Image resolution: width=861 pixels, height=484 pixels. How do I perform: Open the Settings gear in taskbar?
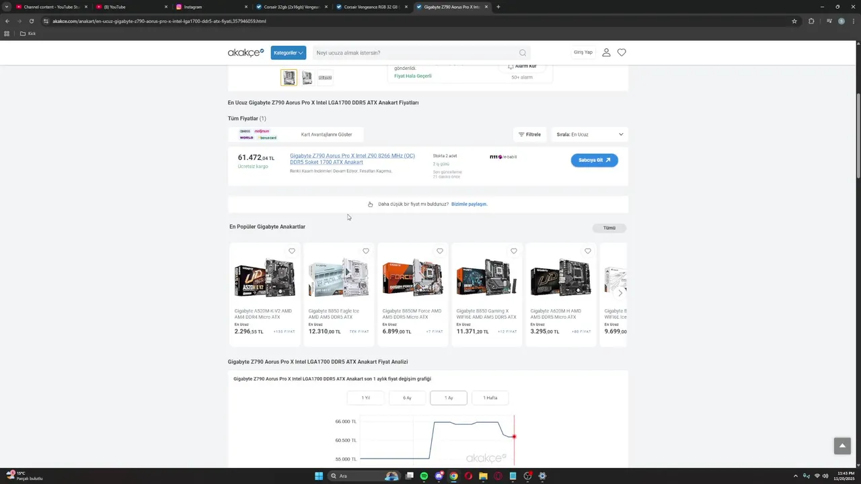pos(542,476)
